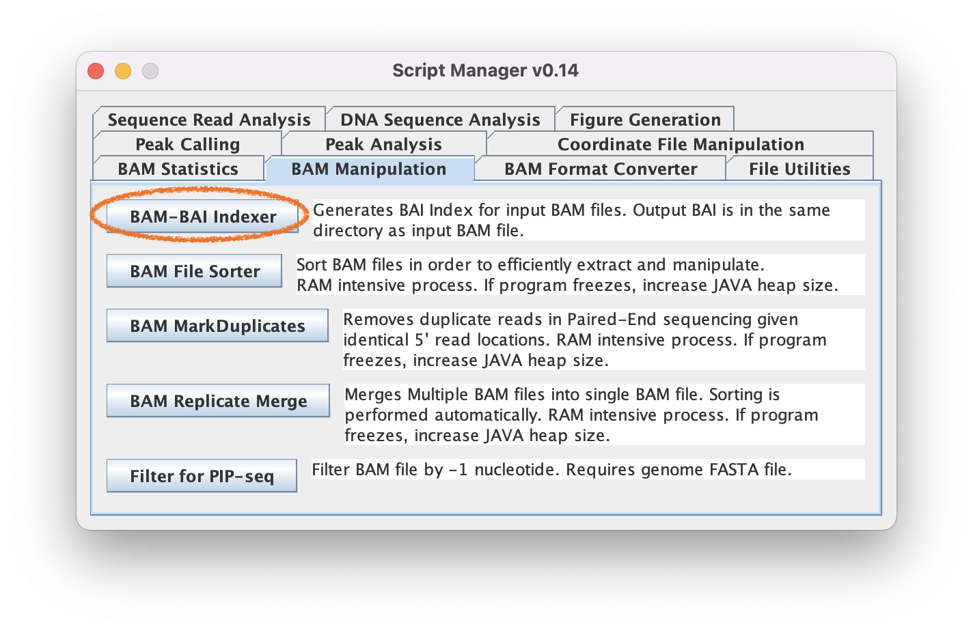Switch to the DNA Sequence Analysis tab

click(440, 120)
